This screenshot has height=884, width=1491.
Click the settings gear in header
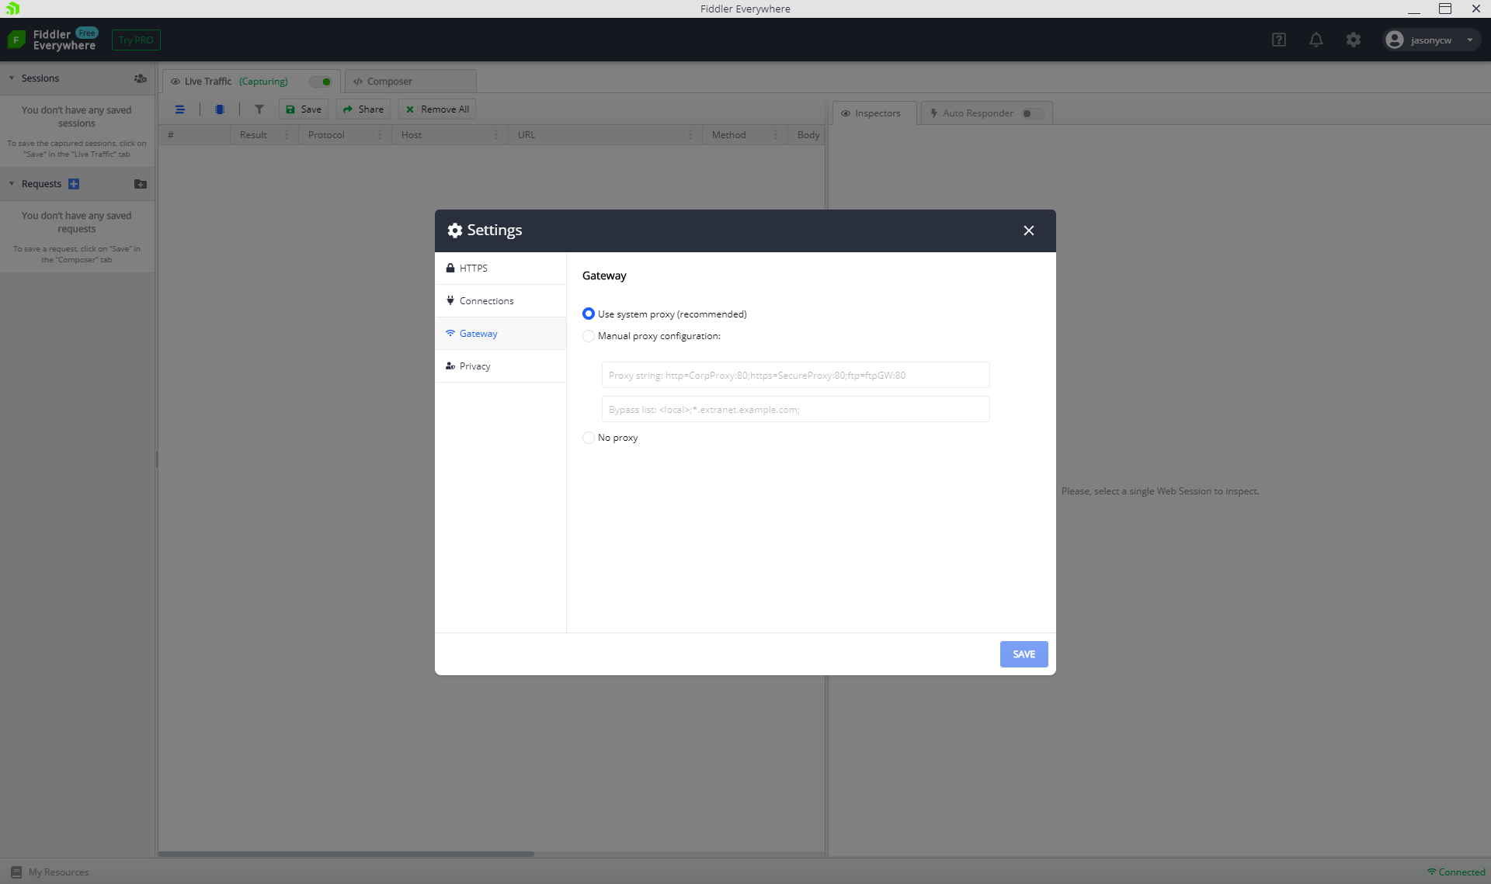1353,40
